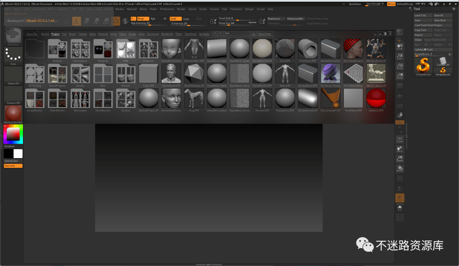The height and width of the screenshot is (266, 459).
Task: Open the NanoMeshes folder
Action: click(103, 100)
